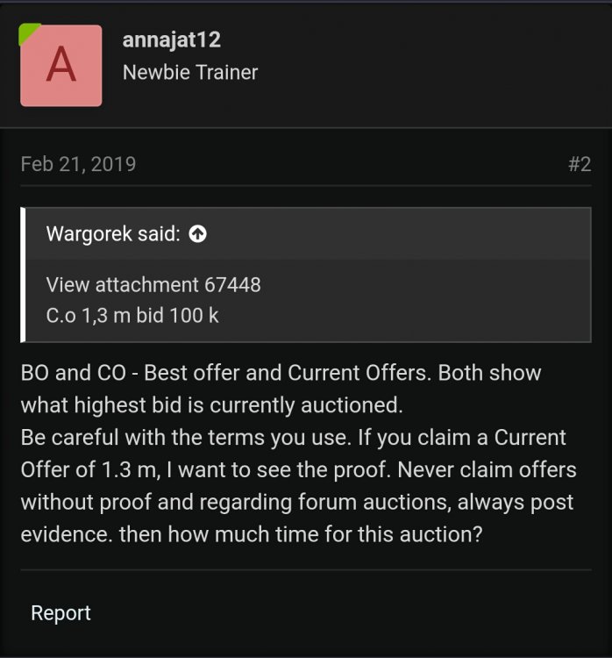Open annajat12 username profile link
612x658 pixels.
pyautogui.click(x=171, y=39)
